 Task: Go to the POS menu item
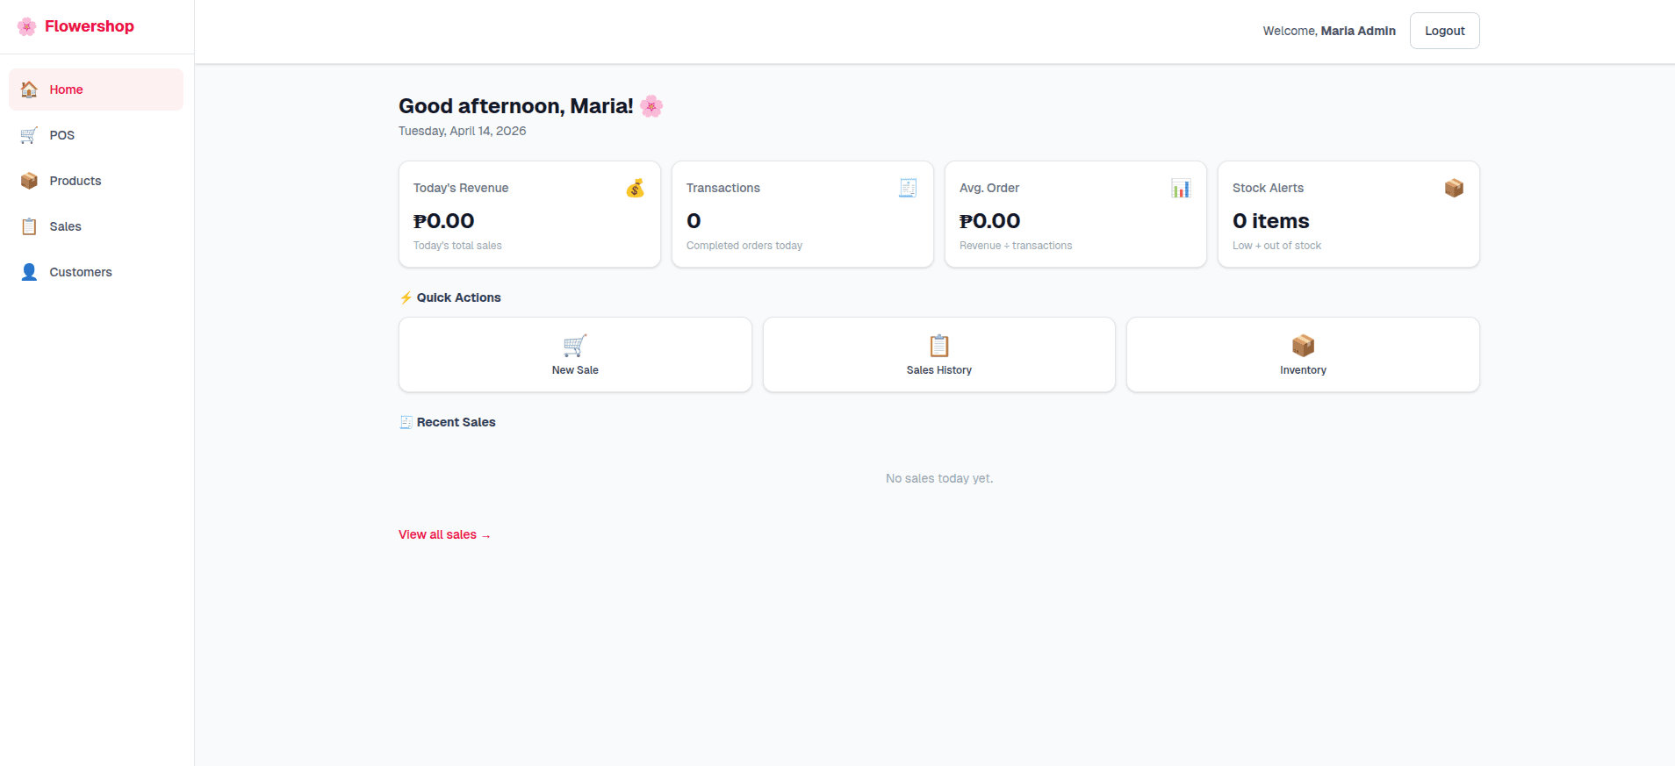[96, 135]
